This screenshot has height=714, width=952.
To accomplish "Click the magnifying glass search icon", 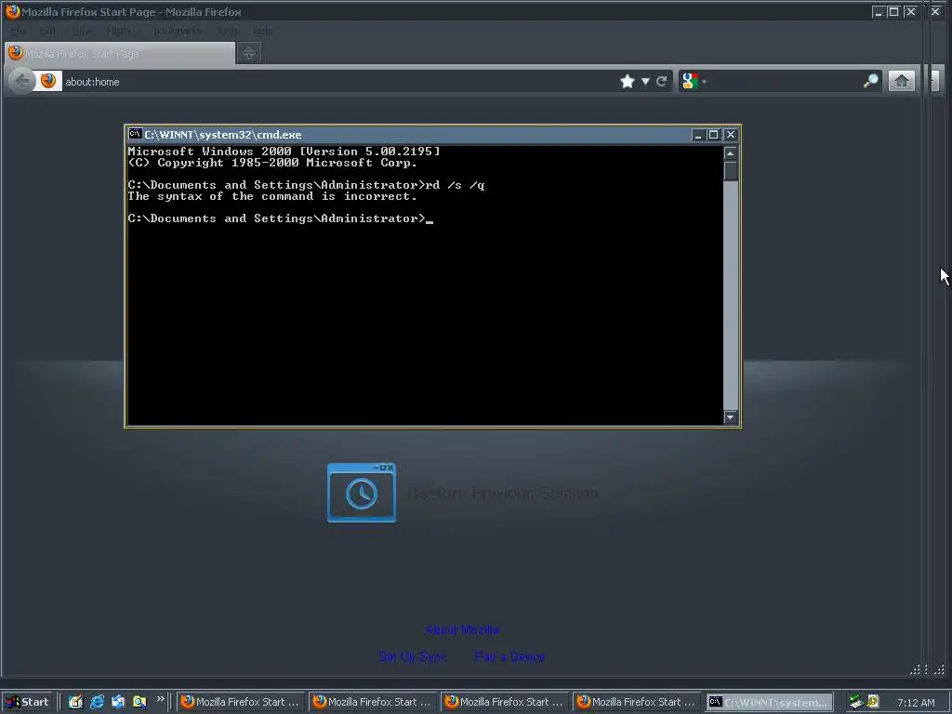I will pos(870,81).
